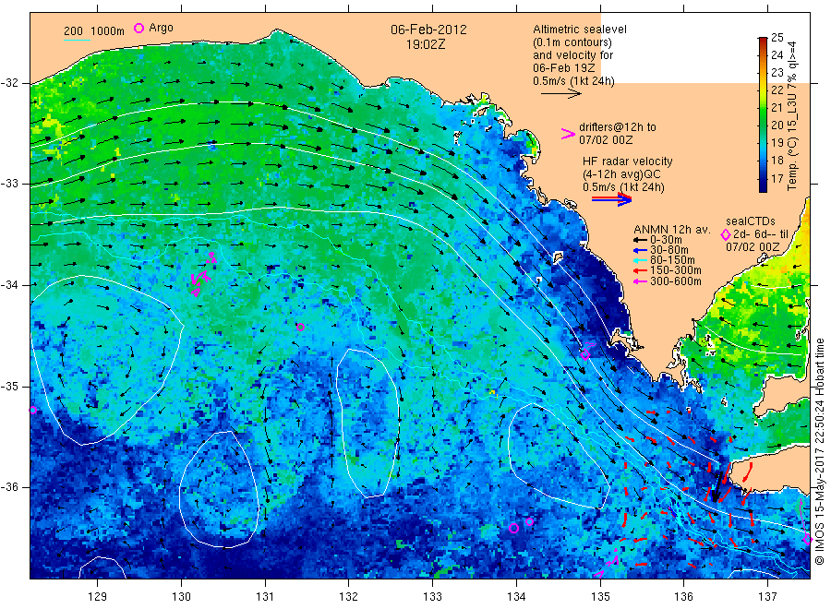Click the '2d- 6d-- til' text
The height and width of the screenshot is (609, 831).
tap(761, 234)
